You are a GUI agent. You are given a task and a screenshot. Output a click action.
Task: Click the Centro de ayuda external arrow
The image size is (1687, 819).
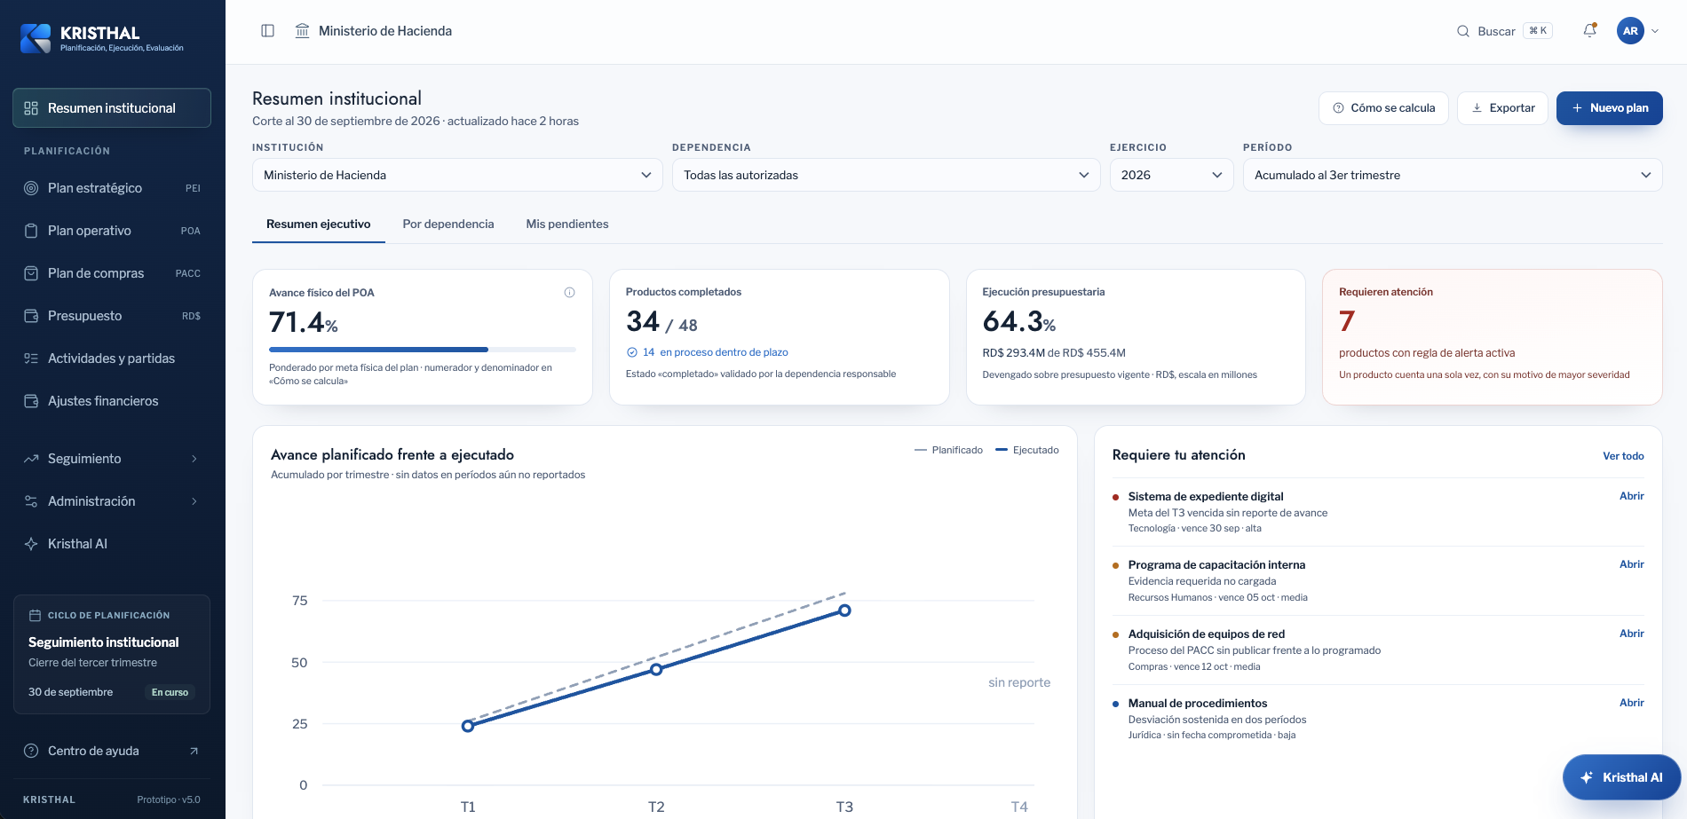(x=194, y=751)
